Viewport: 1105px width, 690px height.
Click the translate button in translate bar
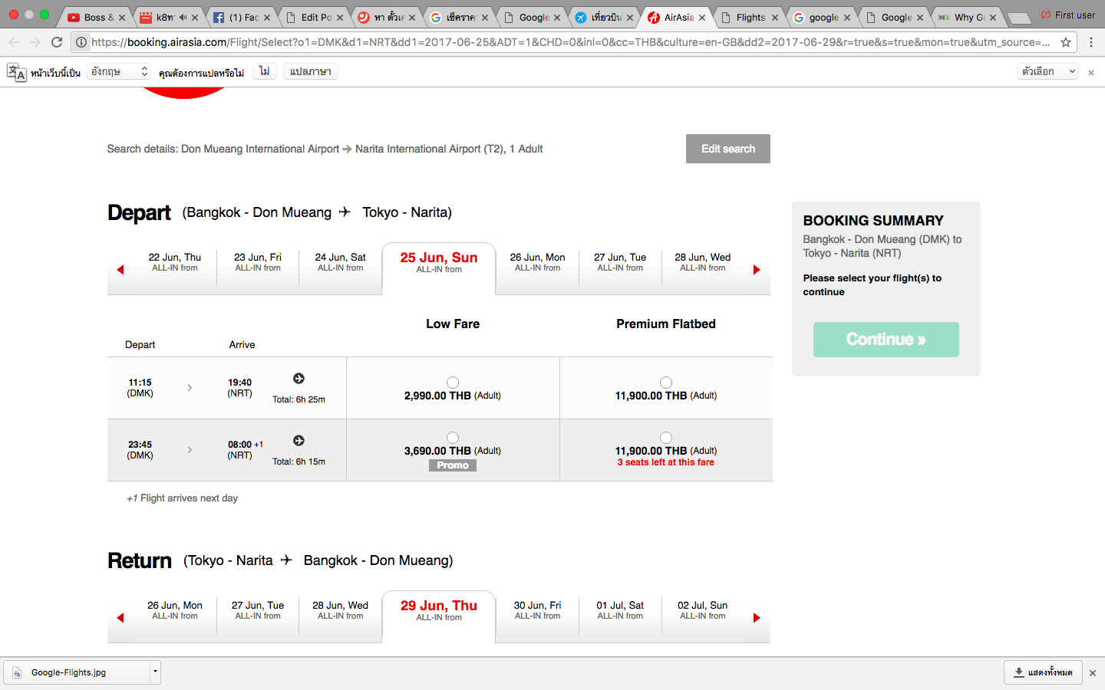point(311,71)
